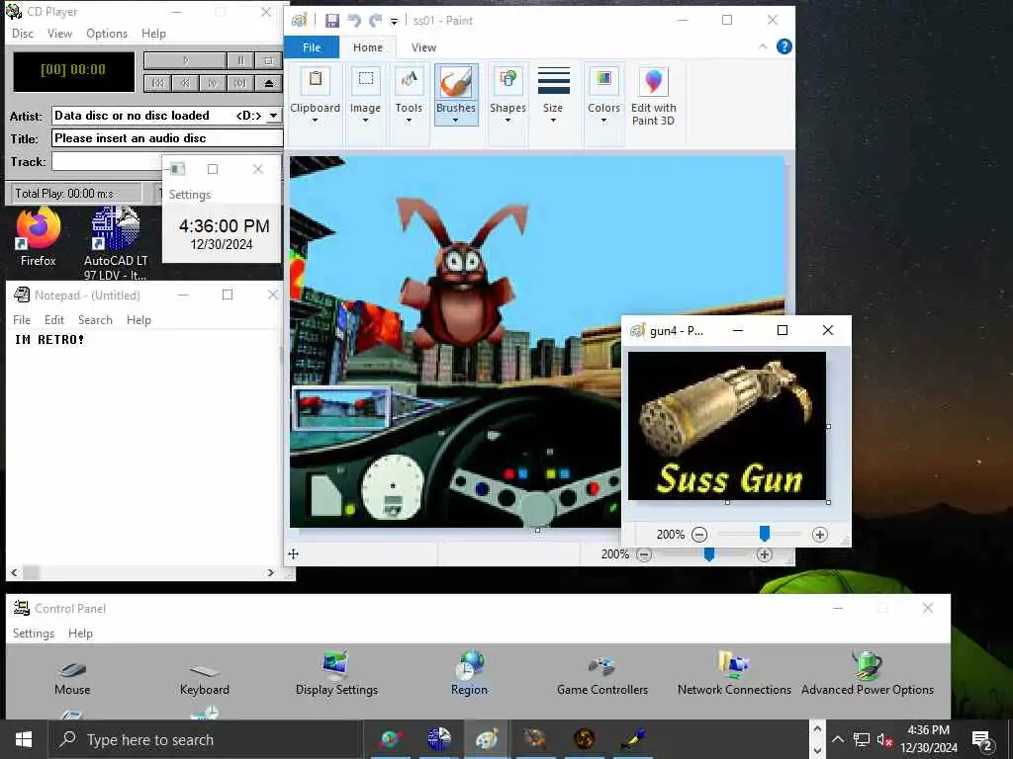Click the empty Track field in CD Player

coord(107,161)
